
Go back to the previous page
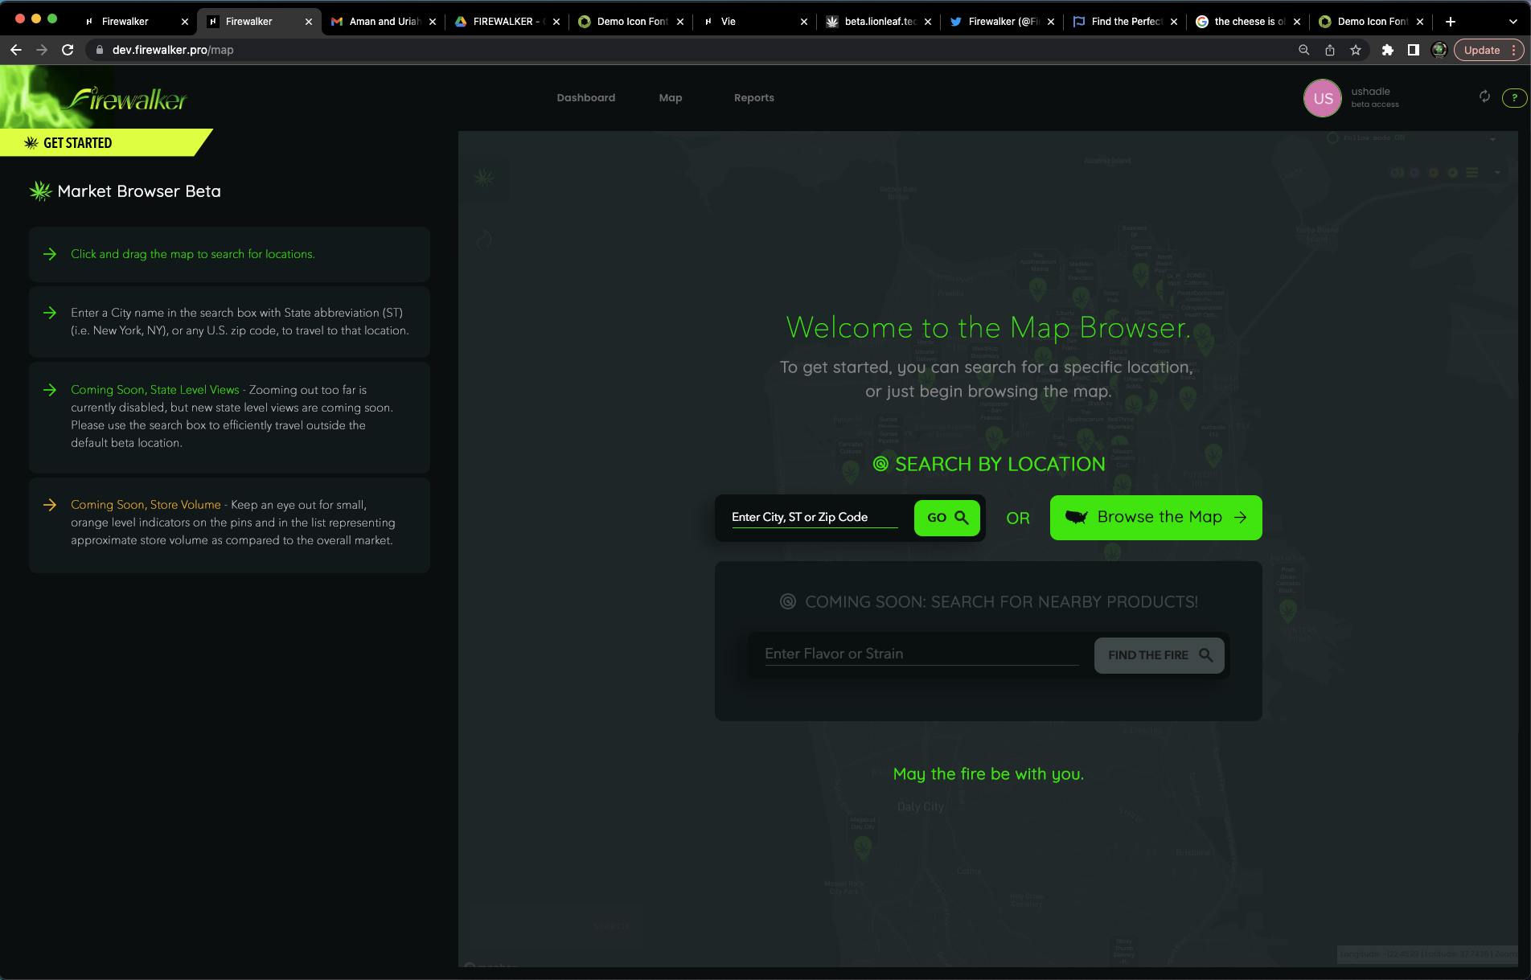click(16, 50)
